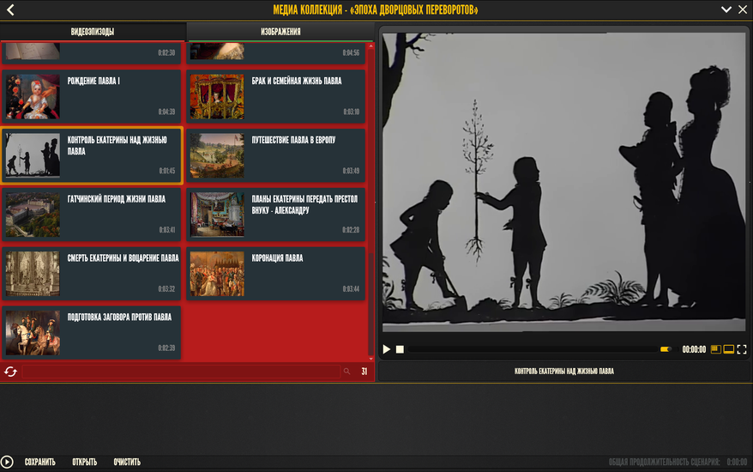Switch to the Изображения tab

click(x=280, y=32)
